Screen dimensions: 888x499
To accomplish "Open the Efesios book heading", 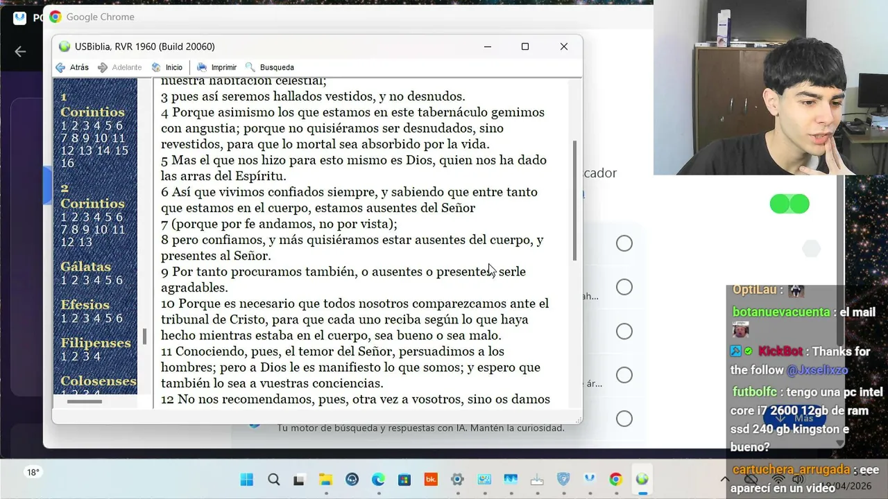I will click(x=85, y=305).
